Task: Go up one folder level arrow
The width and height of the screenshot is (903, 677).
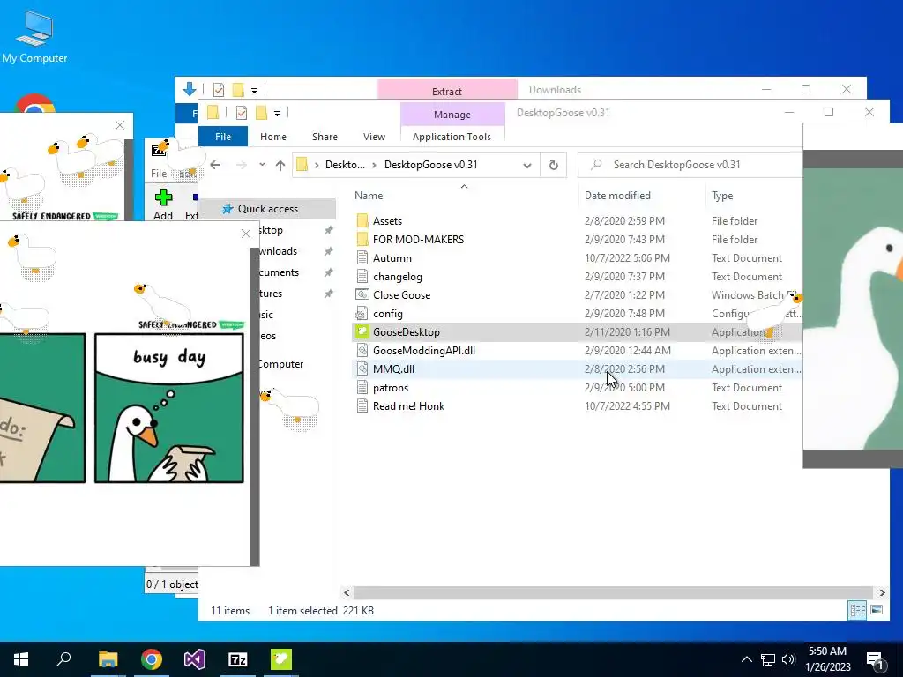Action: (x=280, y=165)
